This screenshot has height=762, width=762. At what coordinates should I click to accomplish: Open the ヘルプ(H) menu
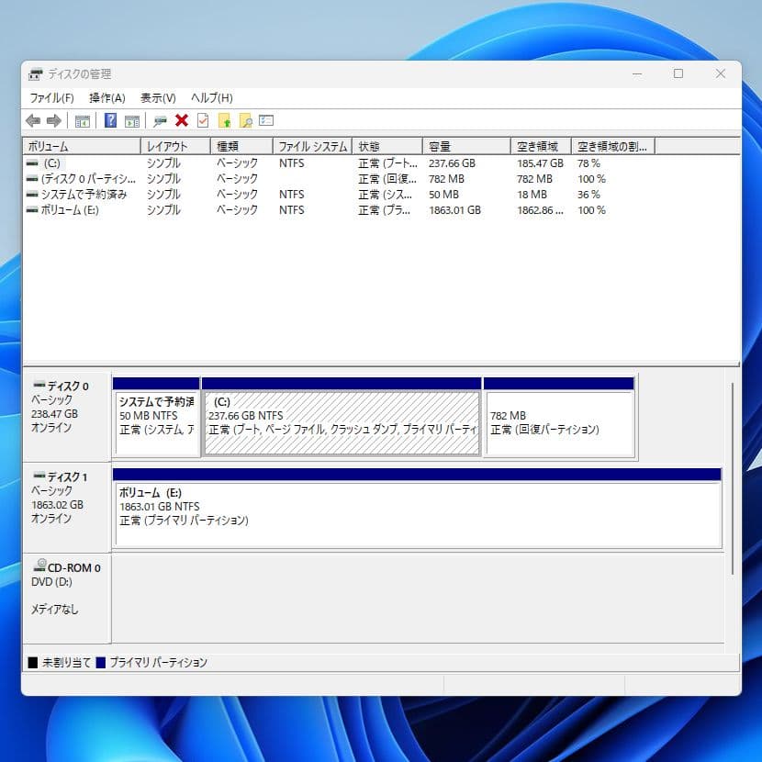pyautogui.click(x=209, y=97)
